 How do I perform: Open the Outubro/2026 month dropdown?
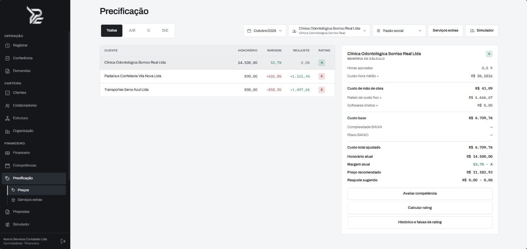[265, 31]
